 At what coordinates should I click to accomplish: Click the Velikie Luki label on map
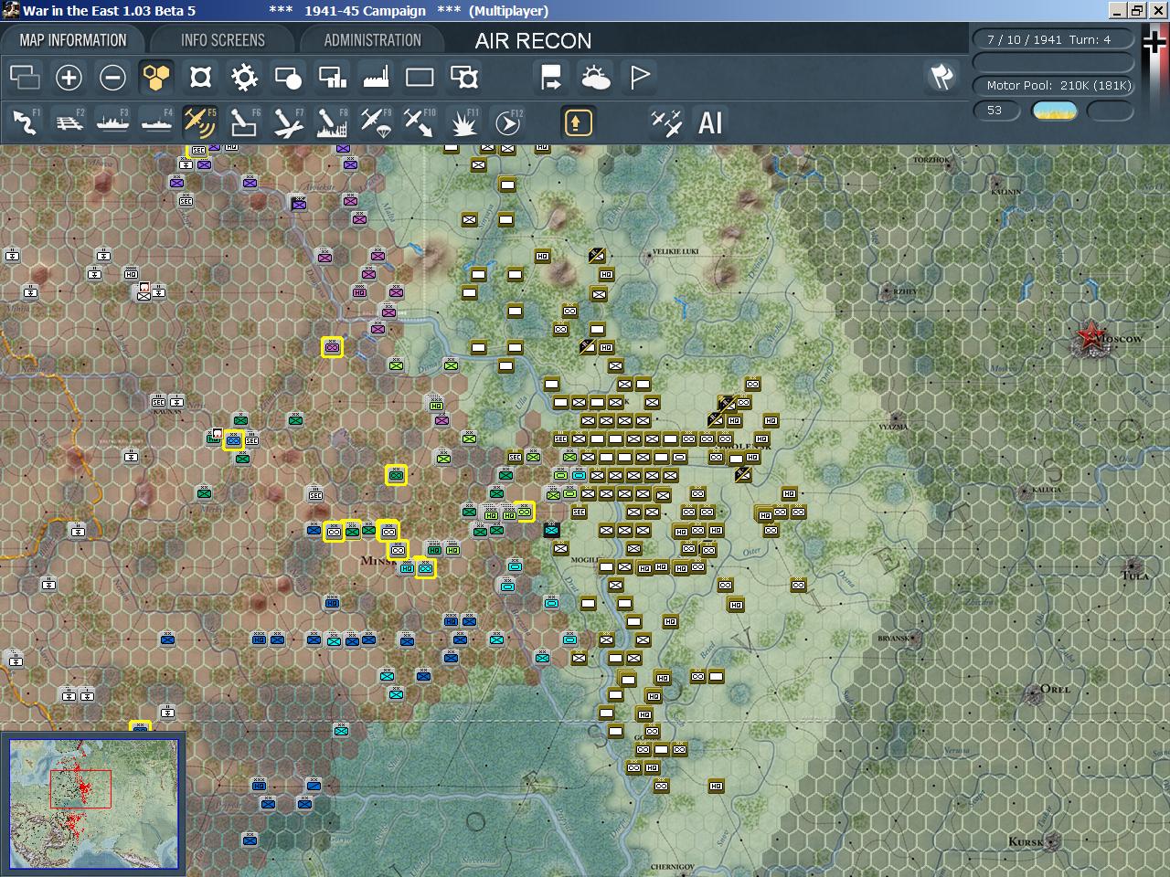click(x=674, y=251)
